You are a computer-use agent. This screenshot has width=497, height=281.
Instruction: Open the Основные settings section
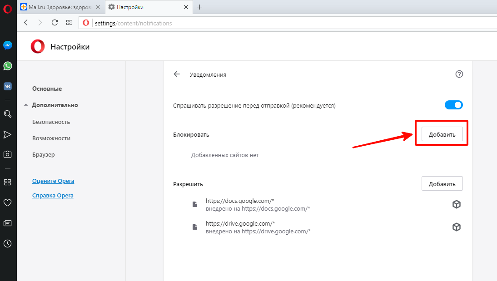(x=47, y=89)
